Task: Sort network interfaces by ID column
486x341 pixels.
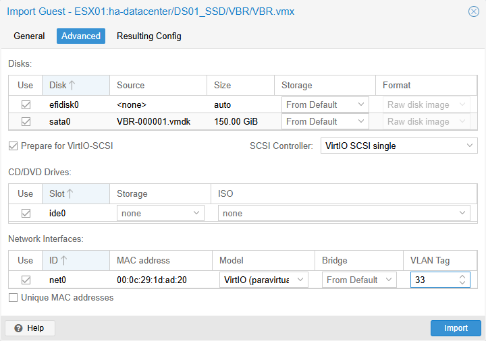Action: [76, 261]
